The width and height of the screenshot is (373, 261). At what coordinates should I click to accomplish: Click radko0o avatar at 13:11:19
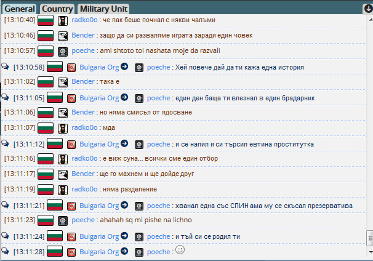pos(63,190)
